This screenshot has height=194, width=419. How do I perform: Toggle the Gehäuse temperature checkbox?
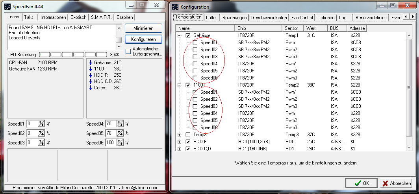(x=188, y=35)
